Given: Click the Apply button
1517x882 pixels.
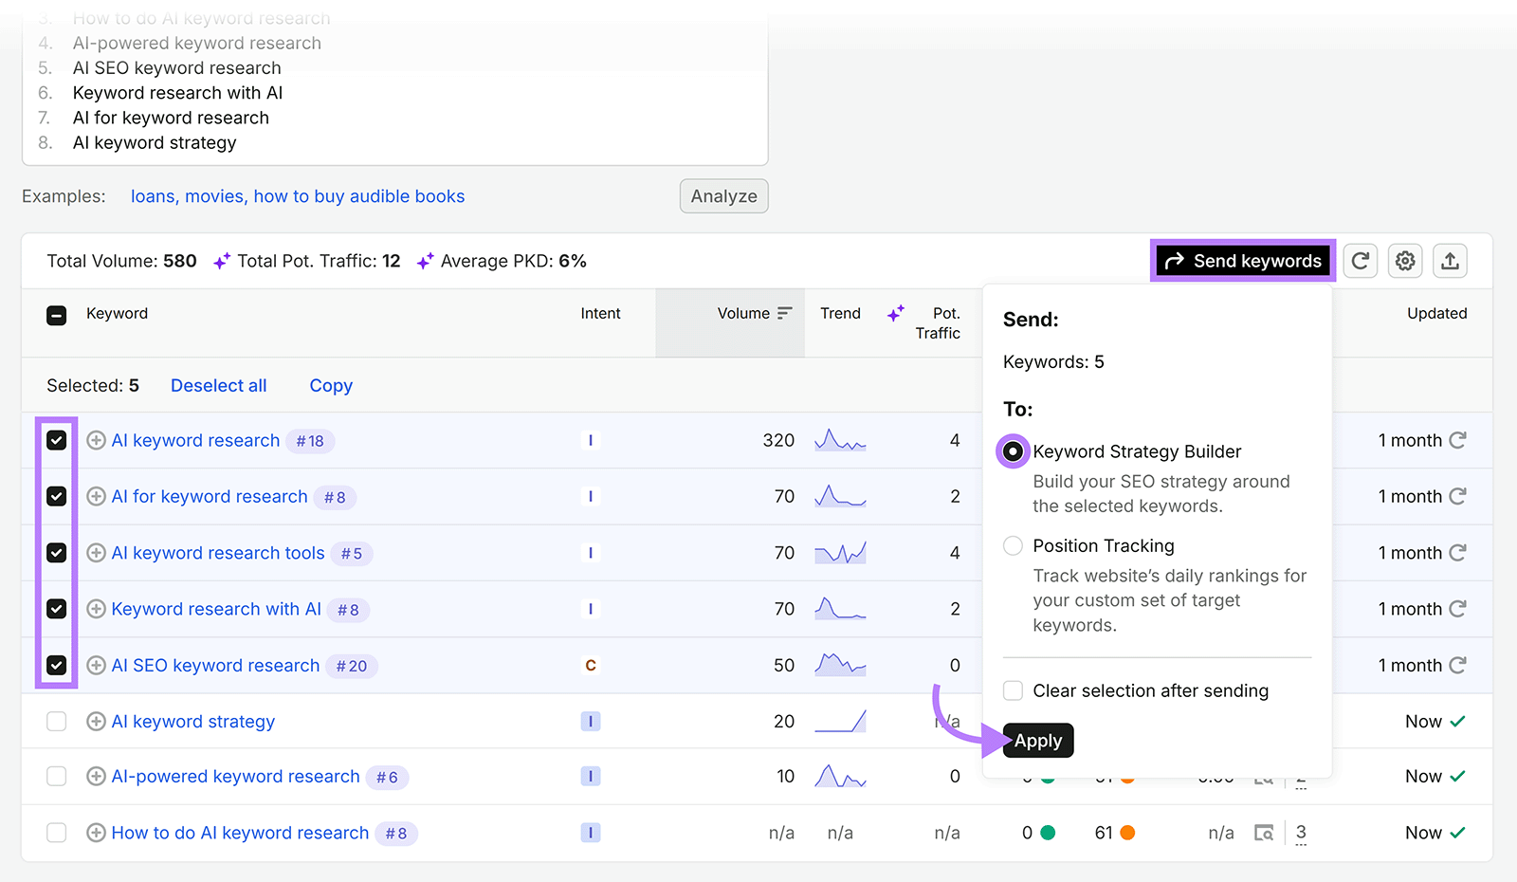Looking at the screenshot, I should click(x=1038, y=741).
